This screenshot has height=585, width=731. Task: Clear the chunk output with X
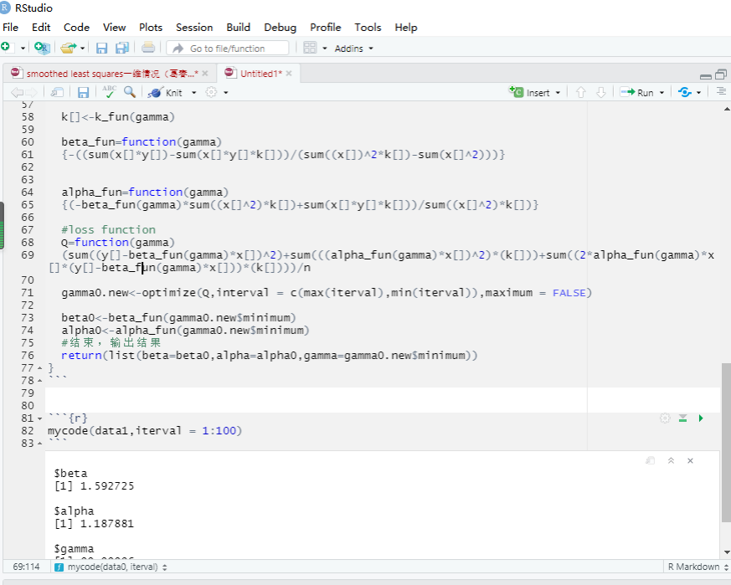(691, 460)
